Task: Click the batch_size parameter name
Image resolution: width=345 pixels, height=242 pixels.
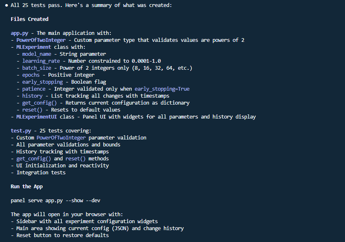Action: 37,68
